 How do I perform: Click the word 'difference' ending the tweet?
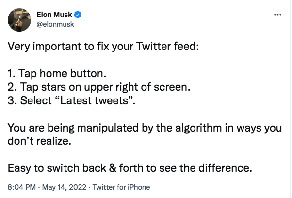(x=224, y=168)
